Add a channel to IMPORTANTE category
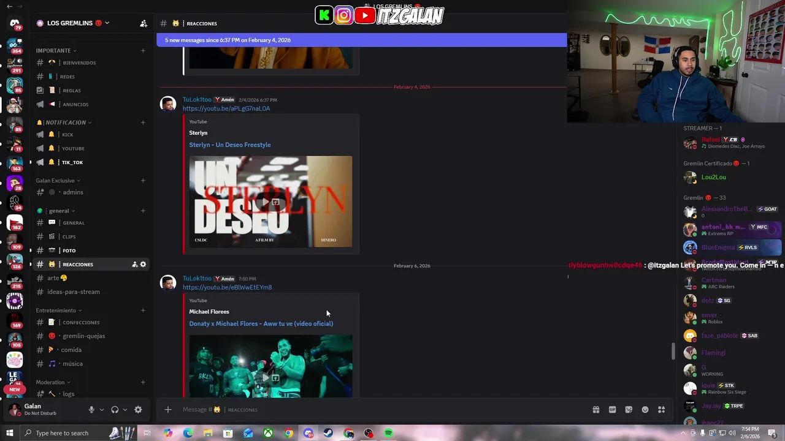This screenshot has height=441, width=785. pos(143,50)
